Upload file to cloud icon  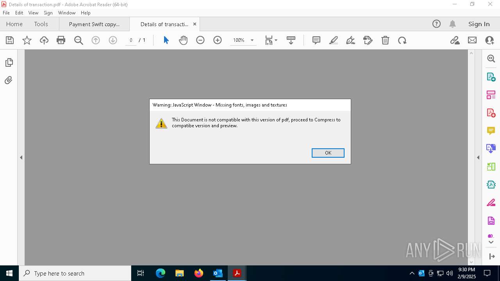tap(44, 40)
